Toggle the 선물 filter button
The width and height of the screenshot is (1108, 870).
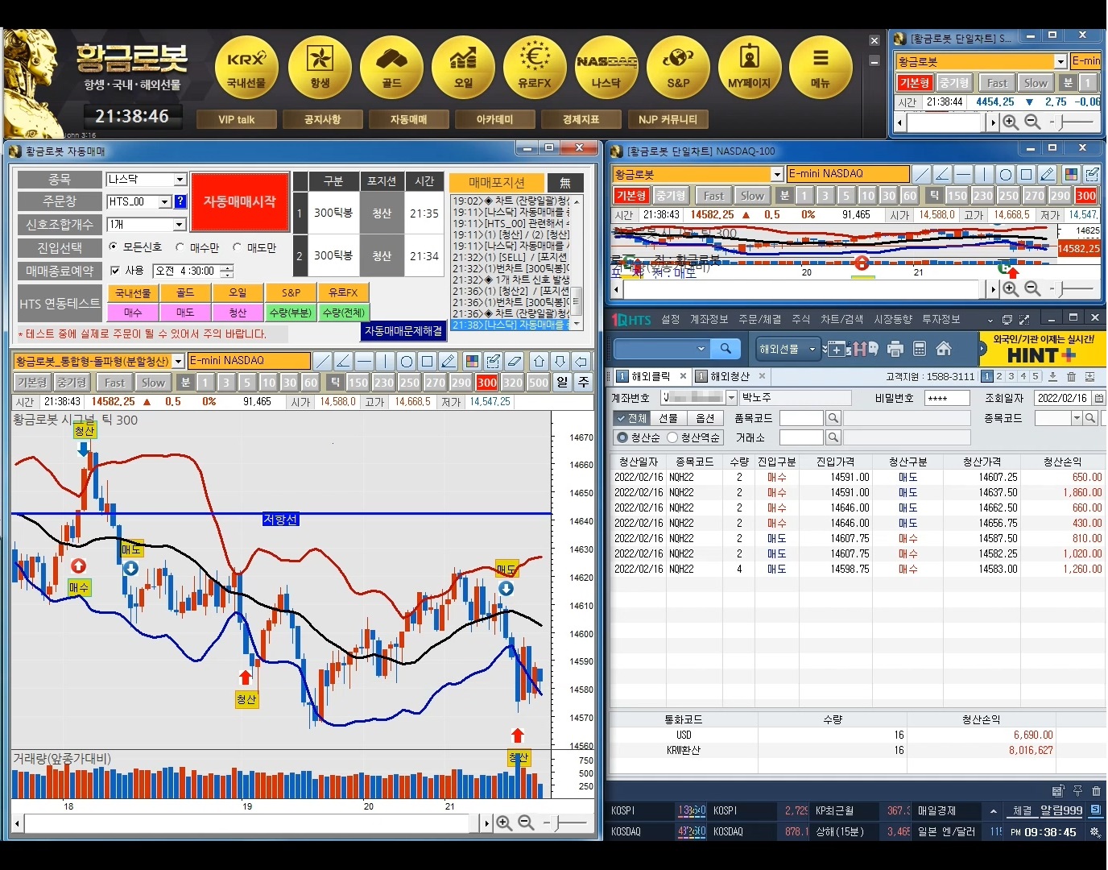668,418
